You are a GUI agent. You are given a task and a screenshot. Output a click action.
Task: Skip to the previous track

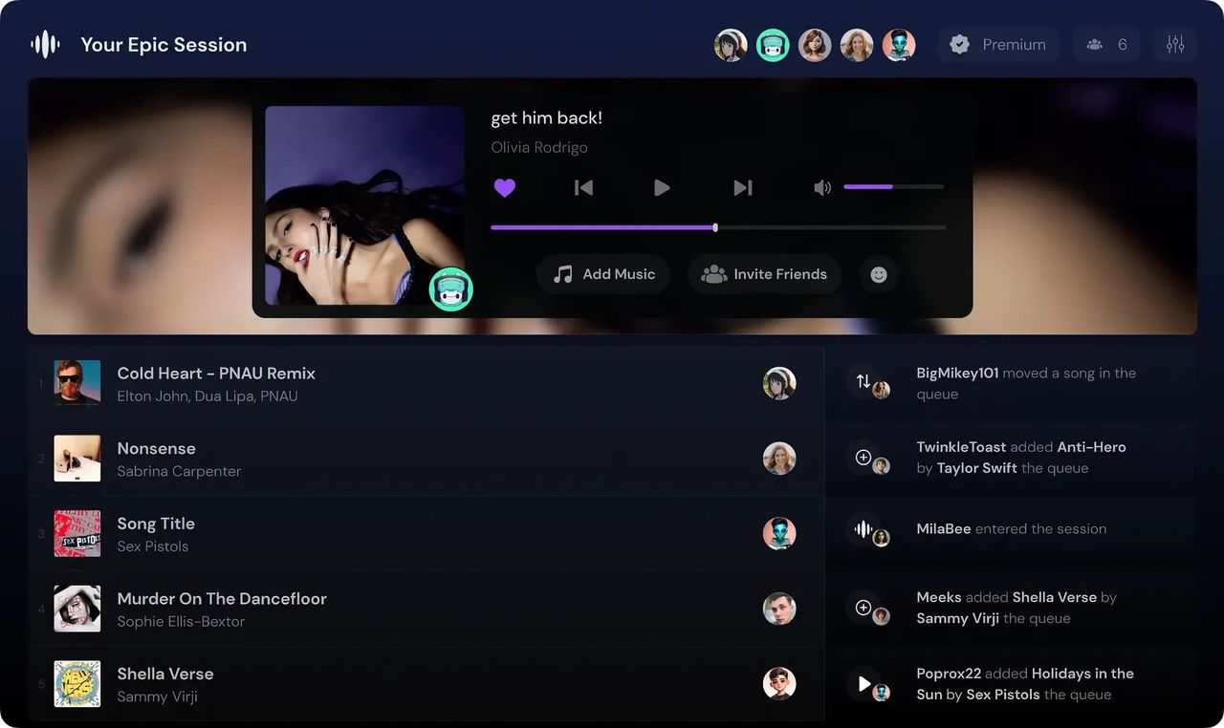tap(583, 188)
